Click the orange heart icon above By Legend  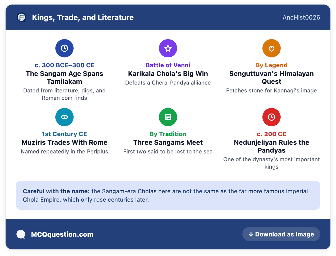click(271, 48)
